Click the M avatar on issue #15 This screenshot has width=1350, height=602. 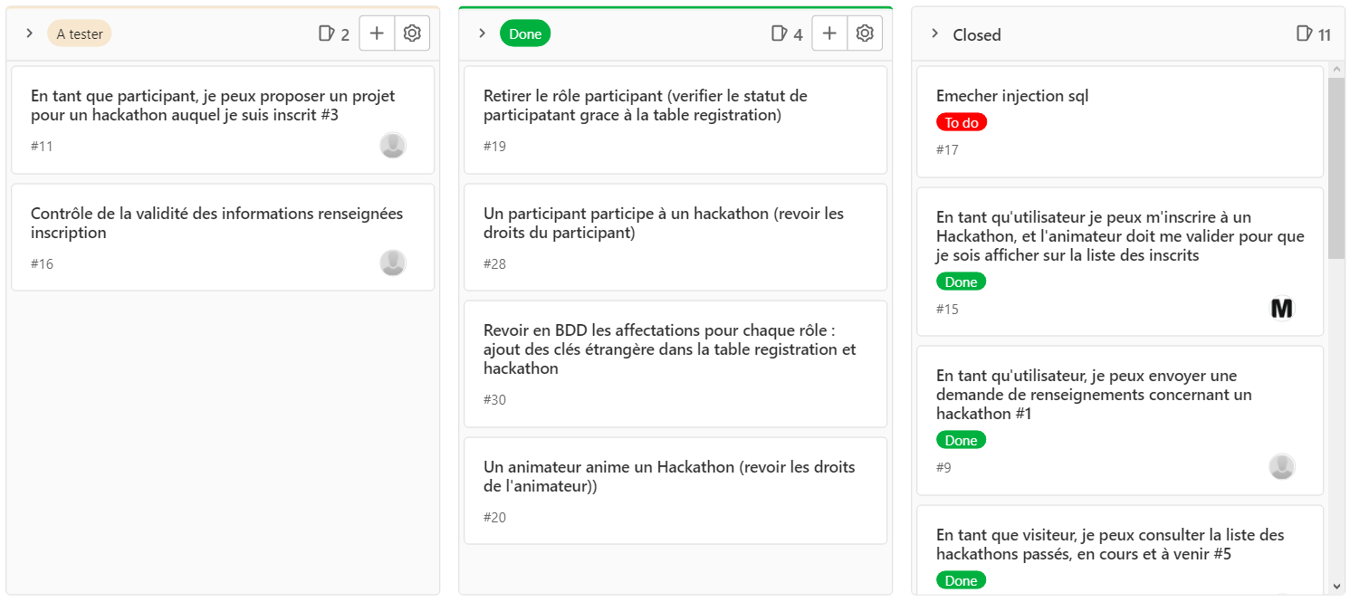coord(1281,309)
